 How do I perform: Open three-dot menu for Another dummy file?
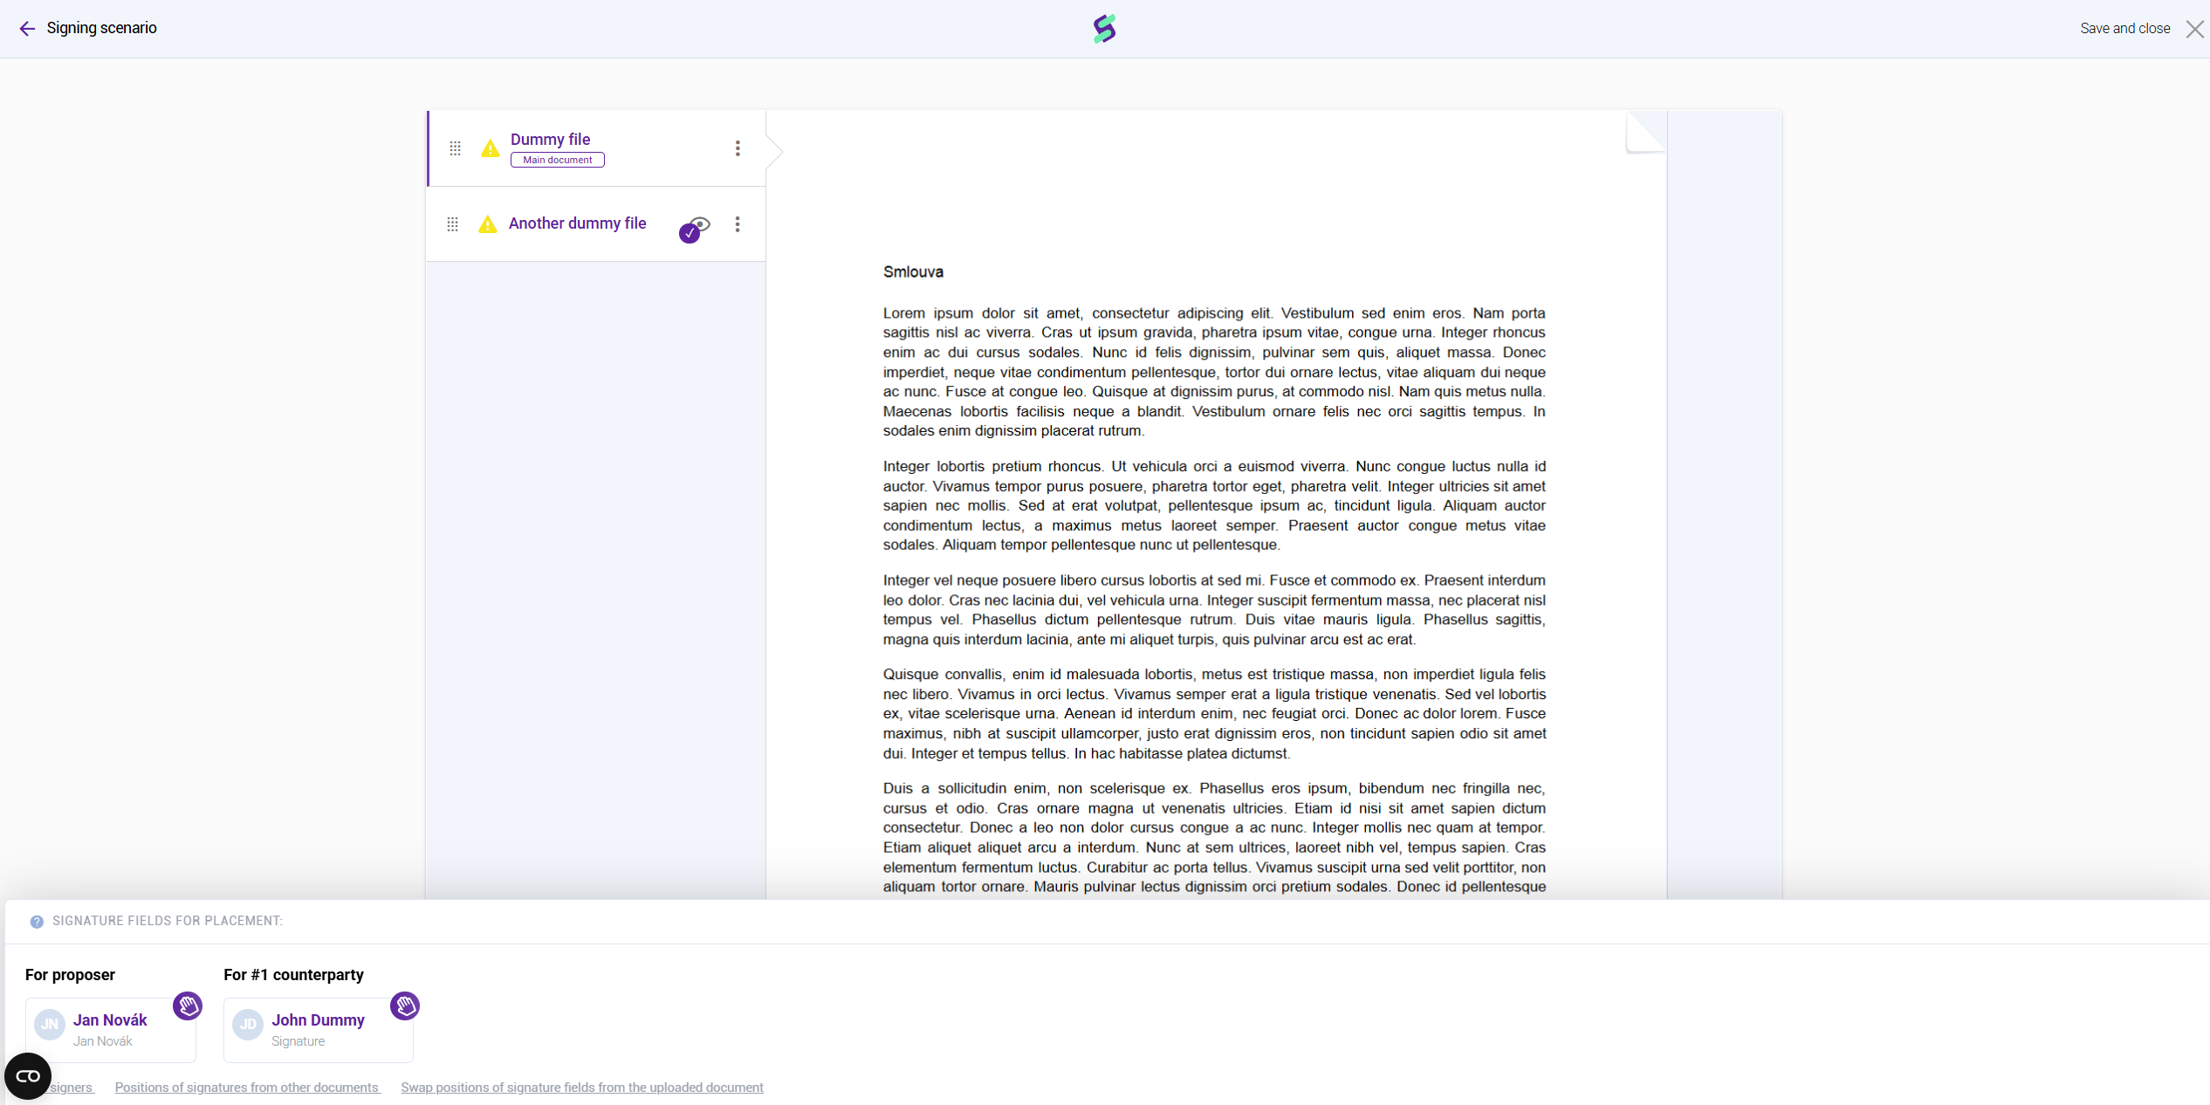tap(738, 224)
